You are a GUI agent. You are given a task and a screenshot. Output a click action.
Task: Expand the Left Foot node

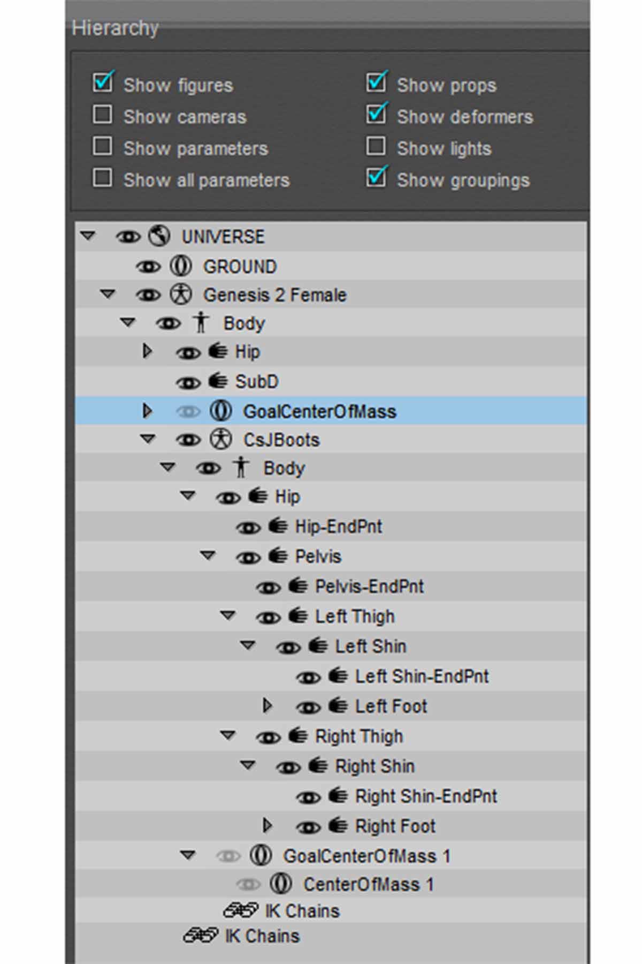tap(267, 706)
